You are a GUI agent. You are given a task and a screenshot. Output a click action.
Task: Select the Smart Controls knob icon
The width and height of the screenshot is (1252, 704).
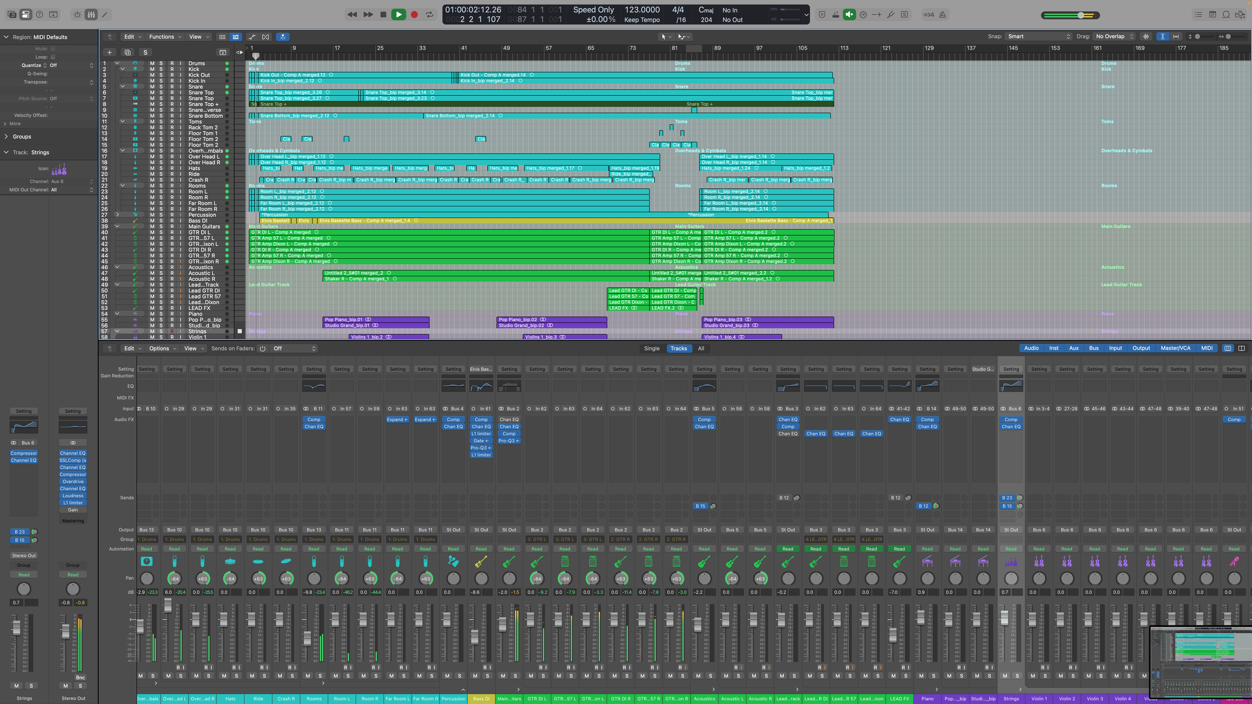click(x=76, y=14)
